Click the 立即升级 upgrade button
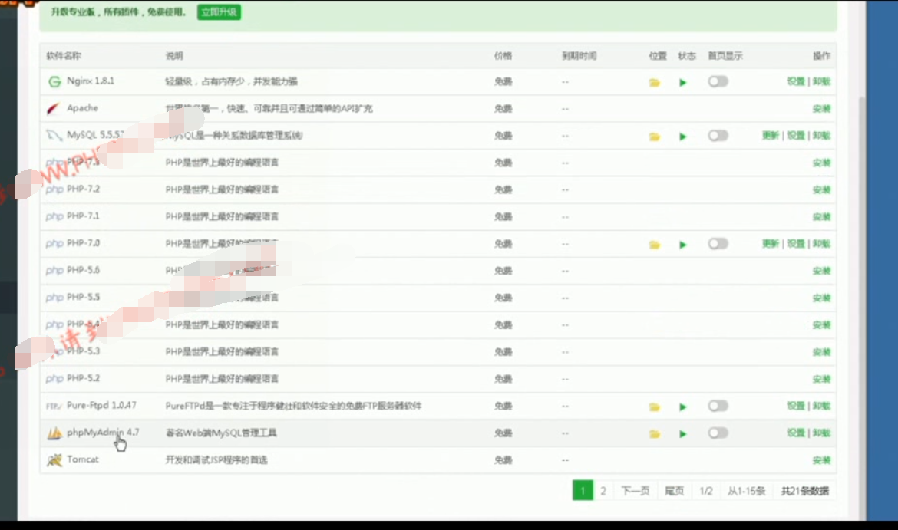 click(x=219, y=12)
